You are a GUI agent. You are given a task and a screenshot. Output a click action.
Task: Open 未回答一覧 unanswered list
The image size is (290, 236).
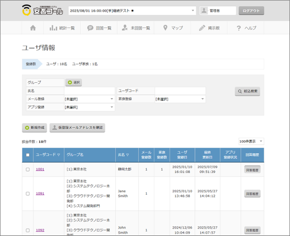136,28
